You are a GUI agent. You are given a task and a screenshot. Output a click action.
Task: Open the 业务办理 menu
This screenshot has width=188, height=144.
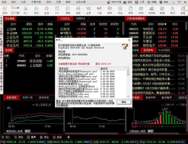[x=81, y=2]
